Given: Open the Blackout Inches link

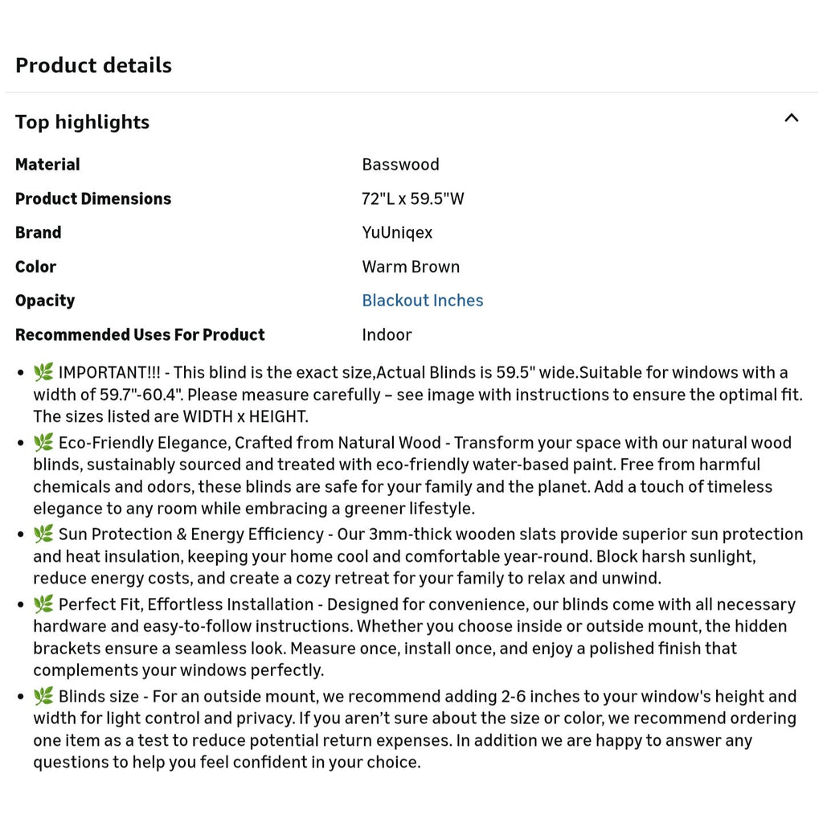Looking at the screenshot, I should tap(423, 301).
